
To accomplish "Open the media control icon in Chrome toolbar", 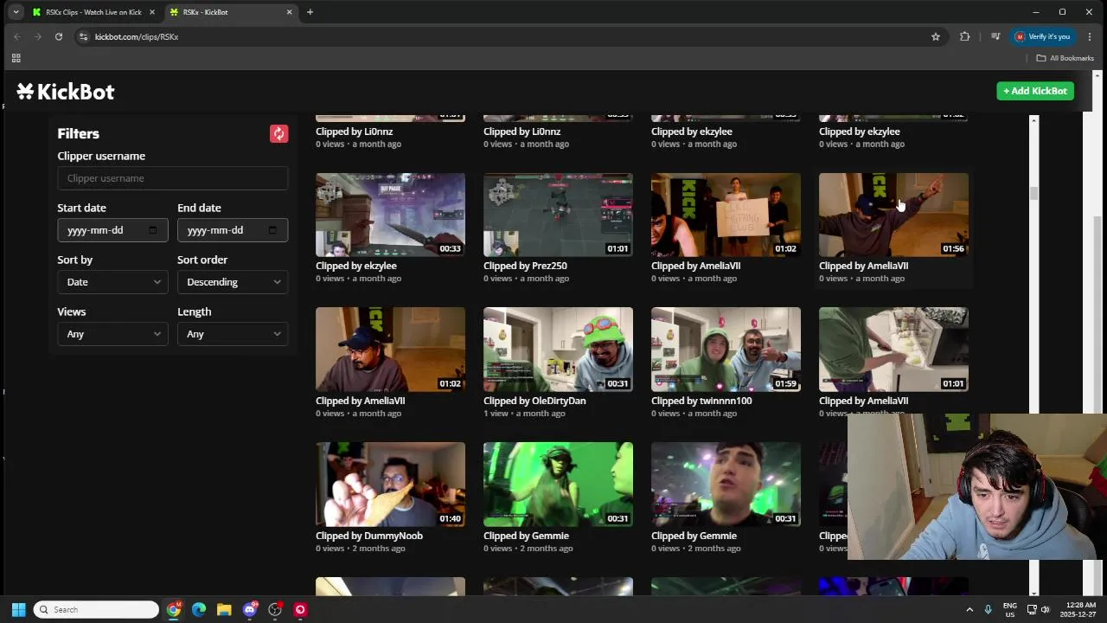I will pos(995,36).
